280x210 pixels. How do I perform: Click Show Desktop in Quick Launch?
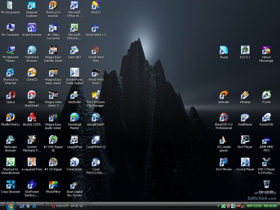(22, 206)
